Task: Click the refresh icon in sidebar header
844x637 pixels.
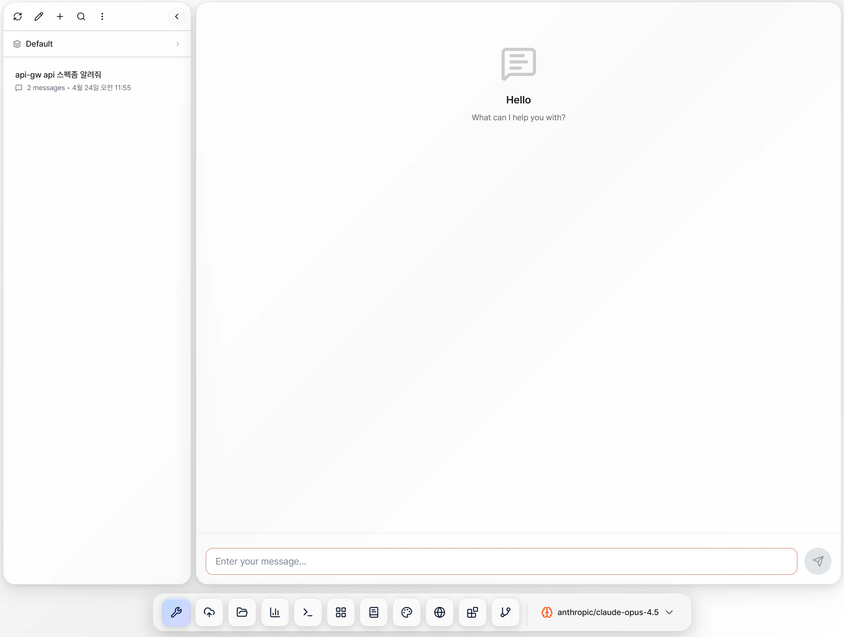Action: tap(18, 16)
